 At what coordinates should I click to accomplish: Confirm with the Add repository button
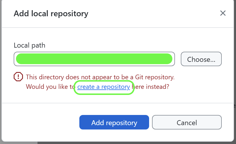[x=114, y=122]
